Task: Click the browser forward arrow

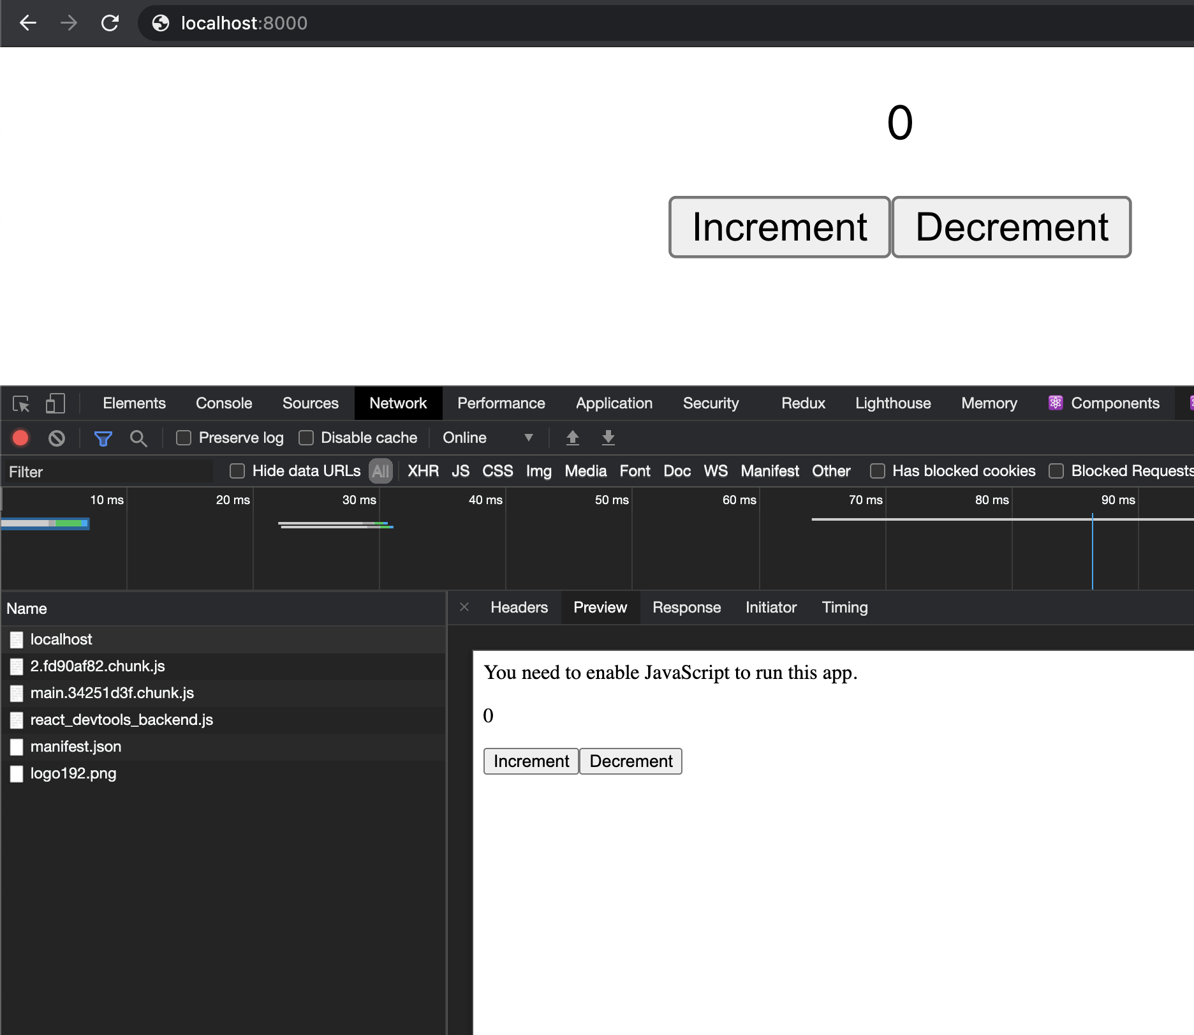Action: pos(69,23)
